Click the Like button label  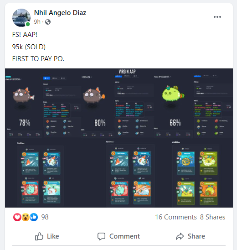pyautogui.click(x=53, y=236)
